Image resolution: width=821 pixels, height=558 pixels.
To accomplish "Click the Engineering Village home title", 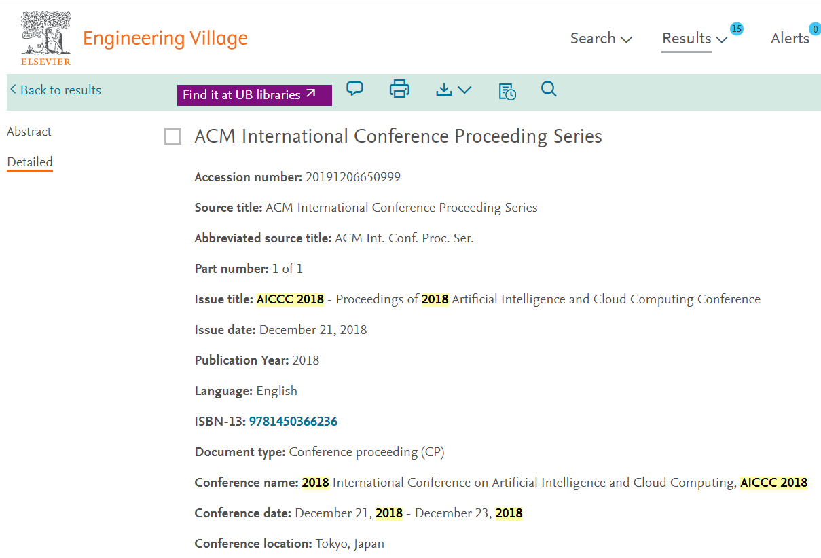I will coord(165,39).
